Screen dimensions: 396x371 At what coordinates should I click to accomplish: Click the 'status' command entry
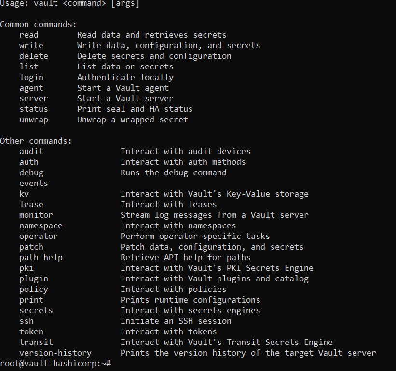tap(34, 109)
